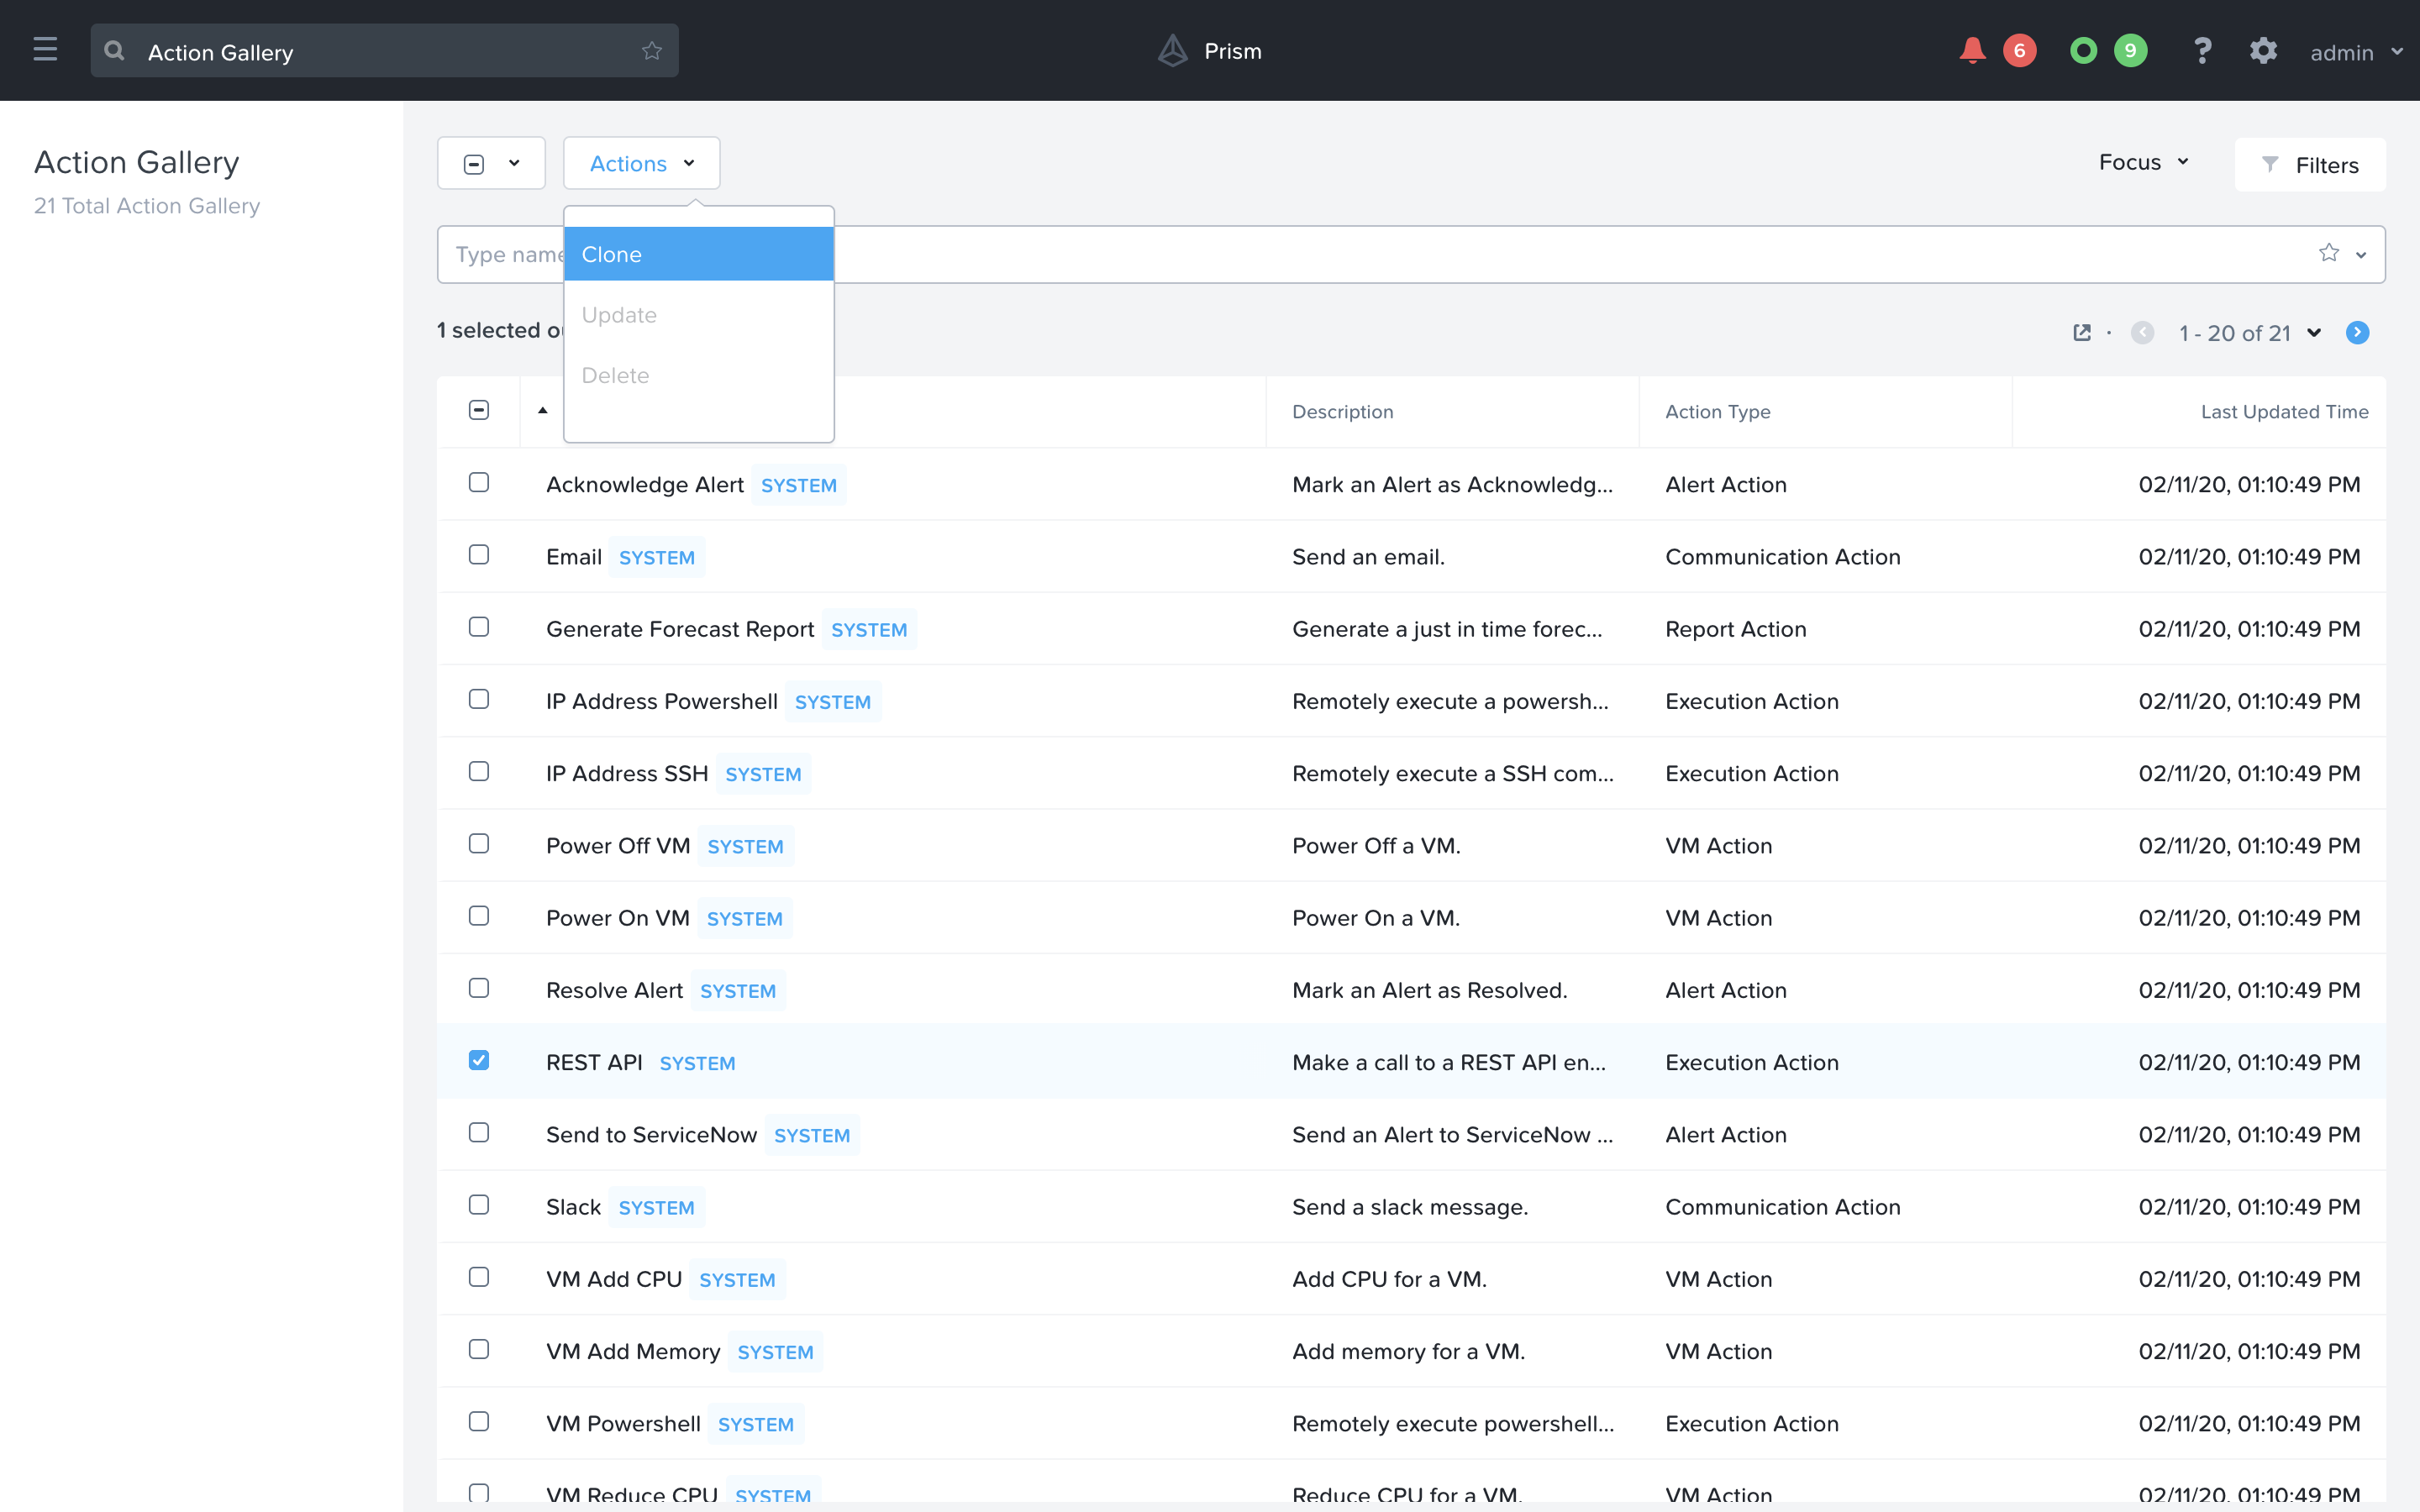Choose Clone from the Actions menu
This screenshot has height=1512, width=2420.
699,254
